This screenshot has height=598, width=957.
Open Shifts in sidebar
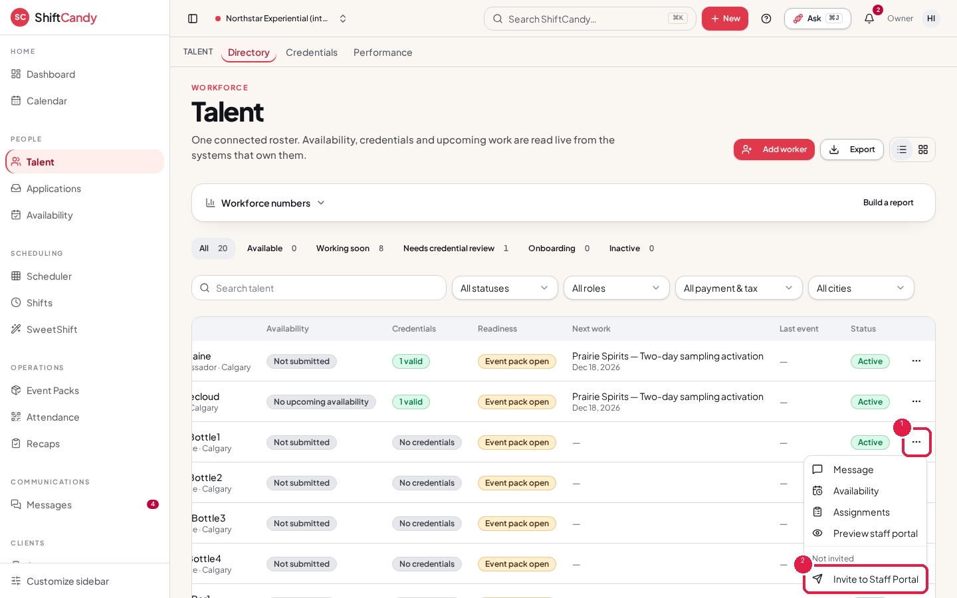[x=84, y=303]
